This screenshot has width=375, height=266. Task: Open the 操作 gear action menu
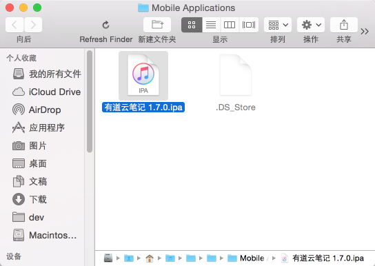[x=311, y=25]
